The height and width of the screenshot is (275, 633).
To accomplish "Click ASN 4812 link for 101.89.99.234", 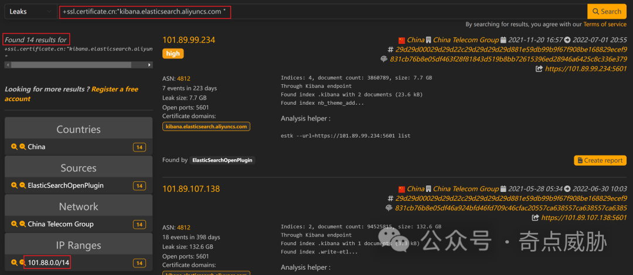I will pos(183,78).
